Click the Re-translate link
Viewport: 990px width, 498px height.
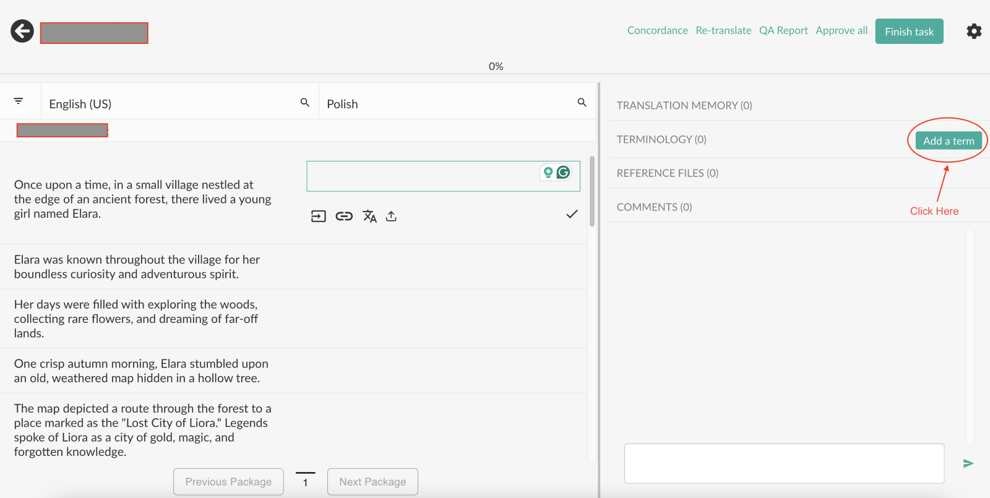tap(723, 30)
